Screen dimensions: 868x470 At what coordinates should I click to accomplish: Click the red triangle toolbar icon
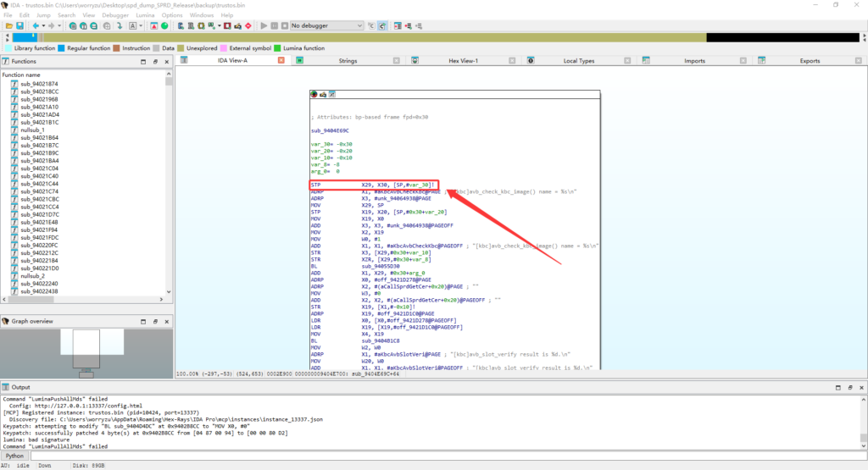(154, 25)
